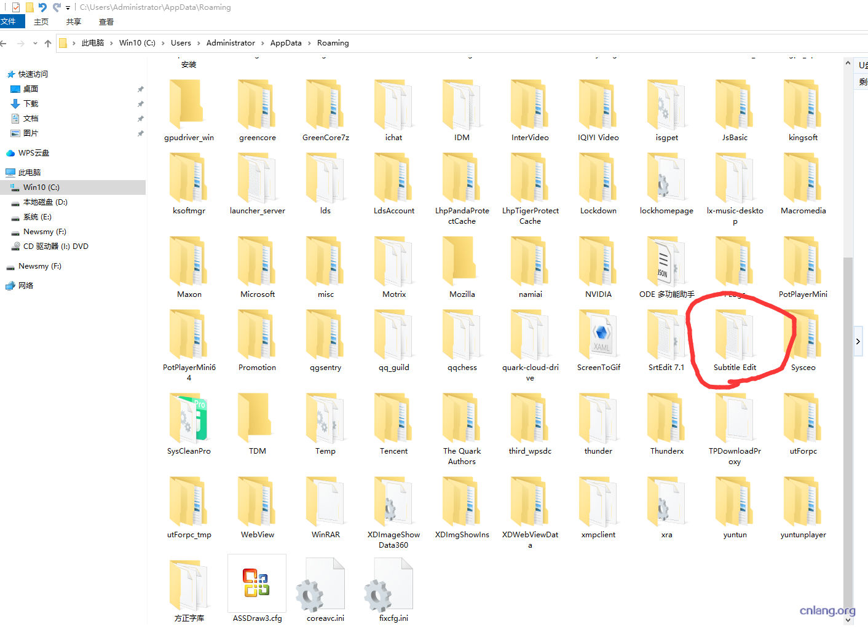Expand the side panel arrow on right edge
The height and width of the screenshot is (627, 868).
click(858, 341)
